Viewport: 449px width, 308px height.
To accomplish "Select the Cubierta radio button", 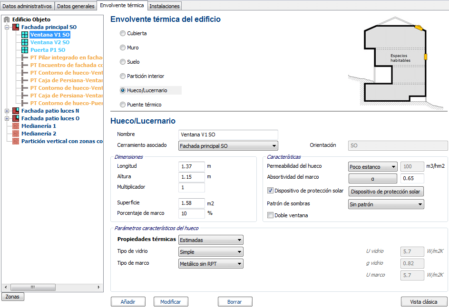I will point(123,34).
